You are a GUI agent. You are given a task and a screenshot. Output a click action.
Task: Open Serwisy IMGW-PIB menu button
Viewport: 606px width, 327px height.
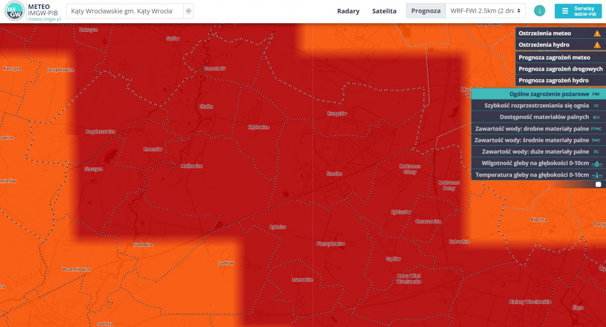coord(578,11)
